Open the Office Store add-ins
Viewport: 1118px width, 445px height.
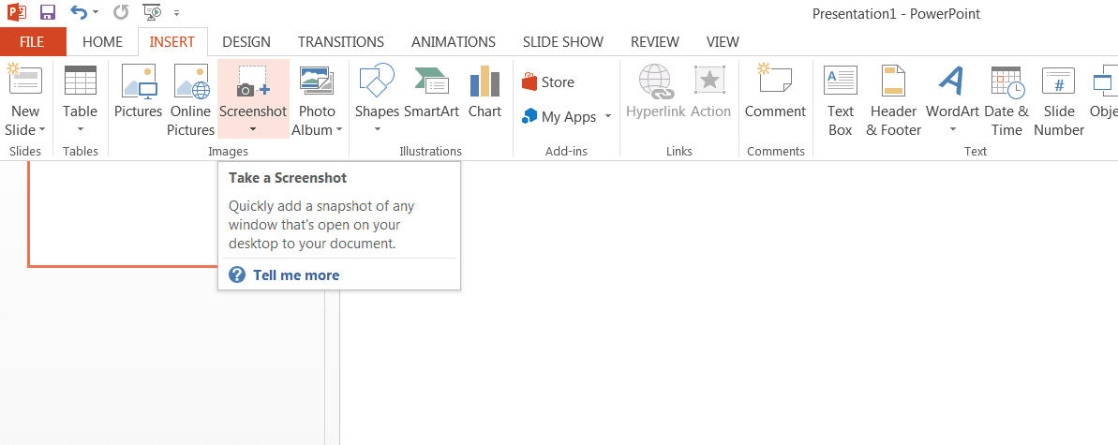click(x=548, y=82)
